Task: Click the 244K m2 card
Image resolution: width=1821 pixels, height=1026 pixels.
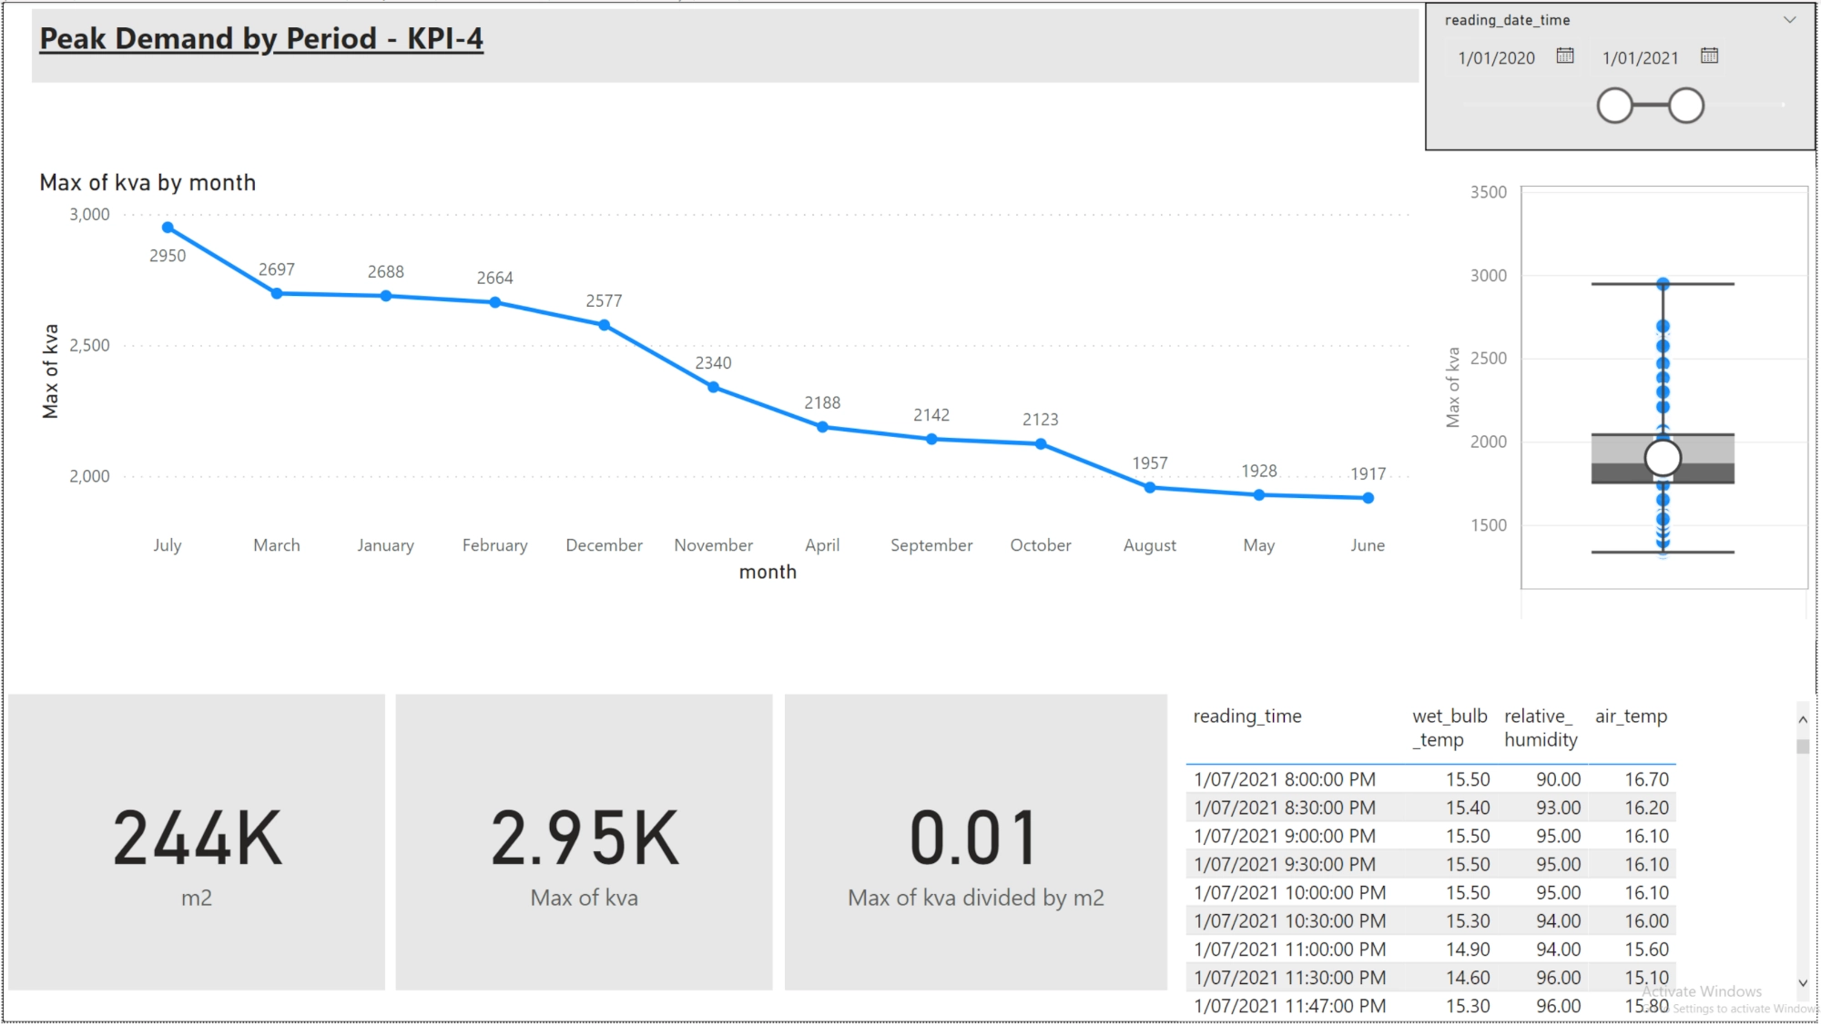Action: 197,842
